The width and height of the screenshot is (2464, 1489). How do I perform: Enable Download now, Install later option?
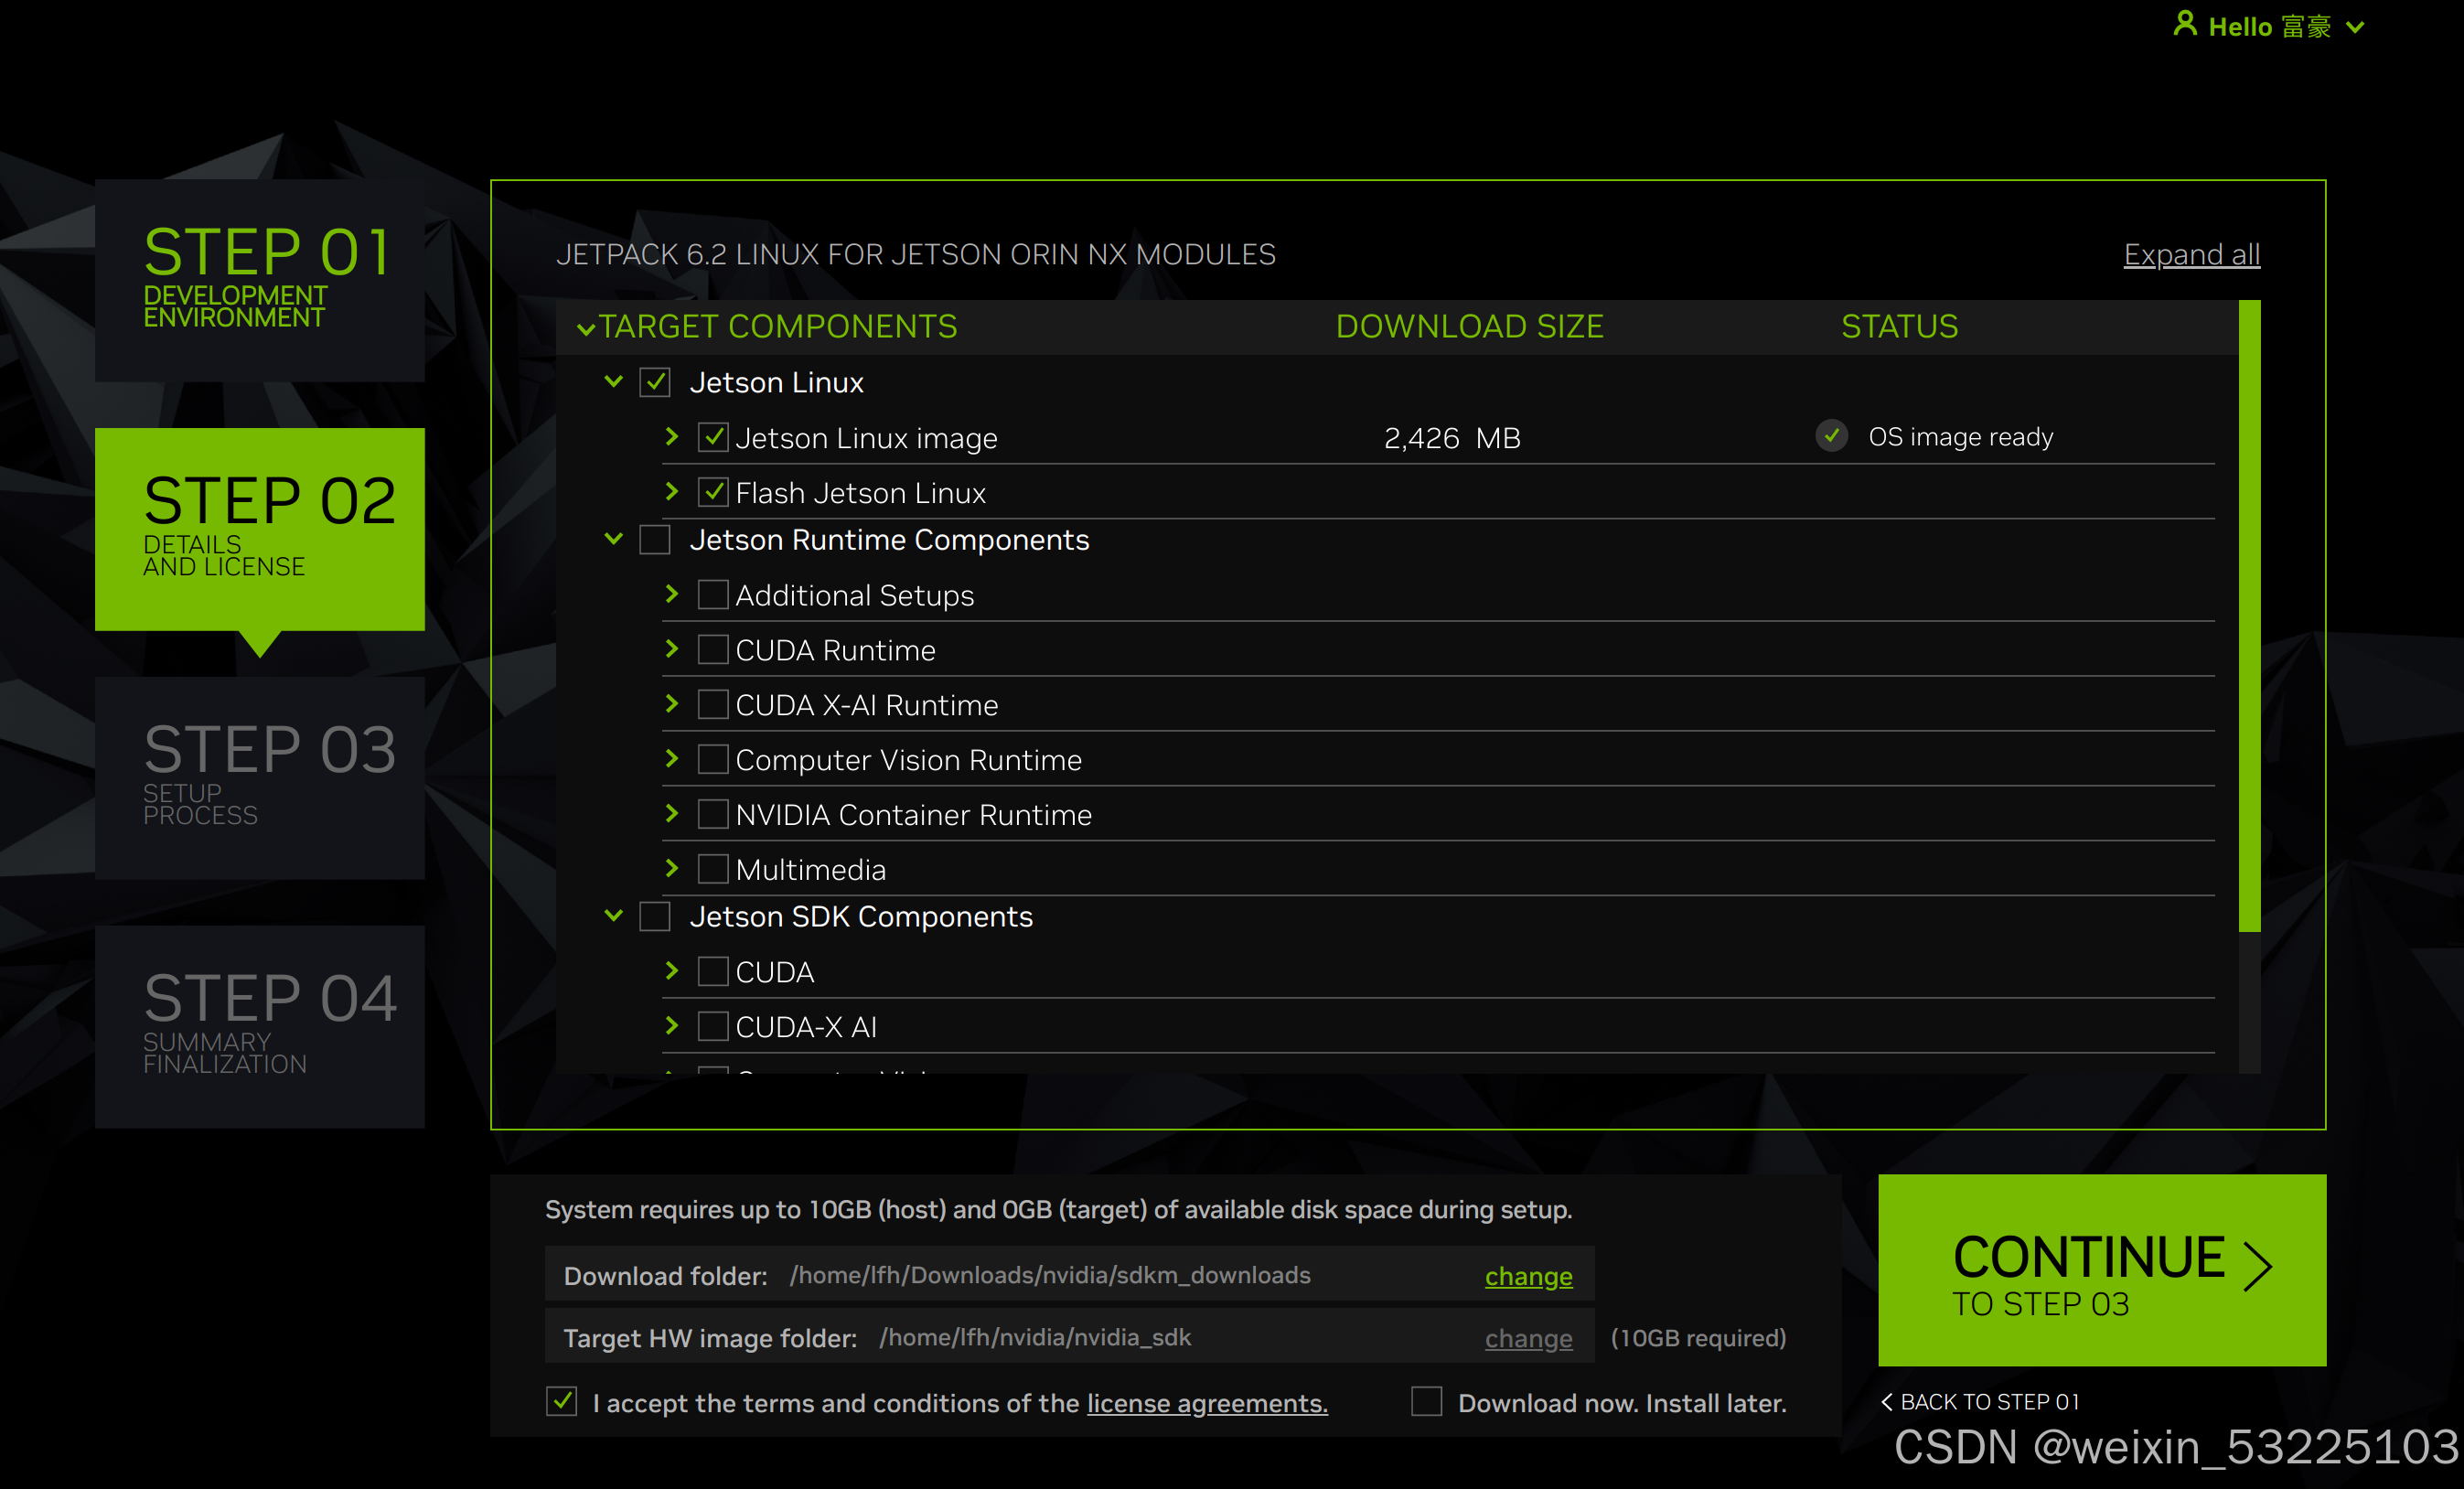tap(1426, 1401)
